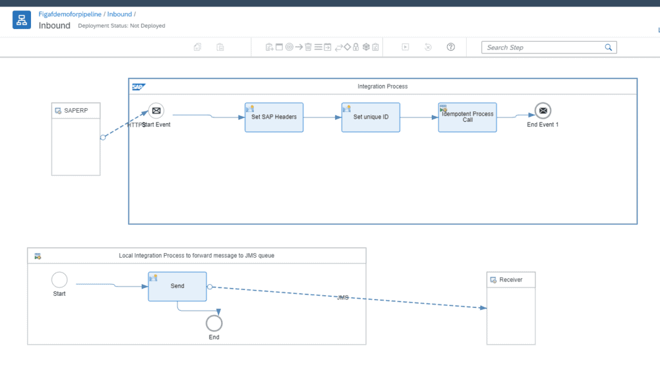Open the Inbound breadcrumb link
This screenshot has height=375, width=660.
(x=119, y=14)
